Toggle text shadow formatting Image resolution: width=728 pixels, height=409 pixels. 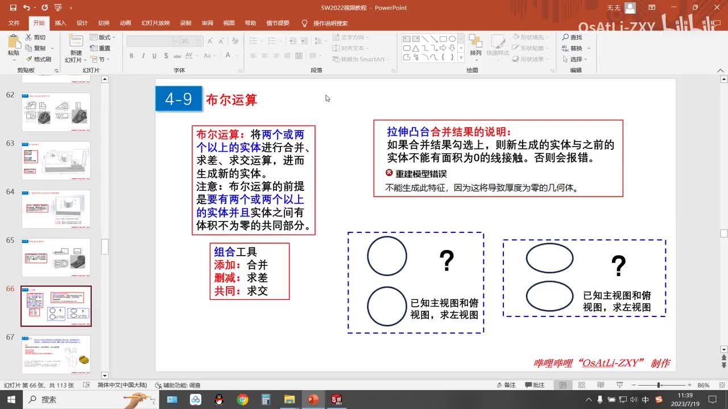coord(167,56)
